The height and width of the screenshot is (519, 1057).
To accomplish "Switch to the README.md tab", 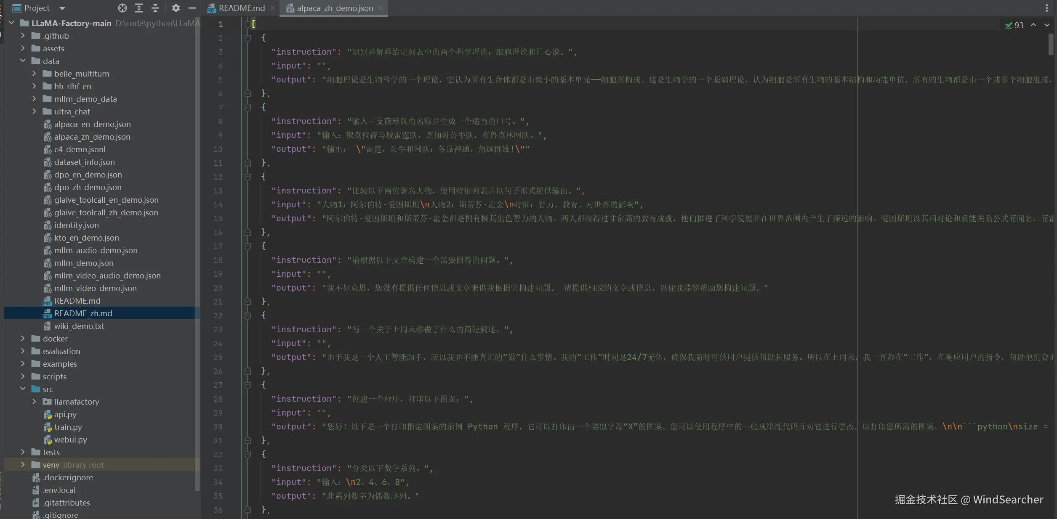I will (241, 8).
